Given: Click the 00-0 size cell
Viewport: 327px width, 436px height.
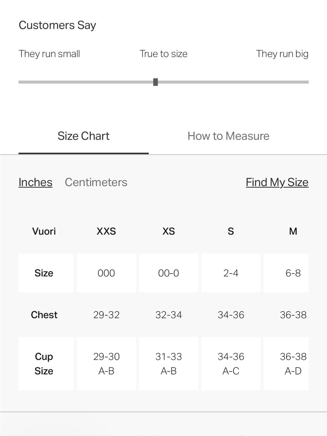Looking at the screenshot, I should click(x=169, y=273).
